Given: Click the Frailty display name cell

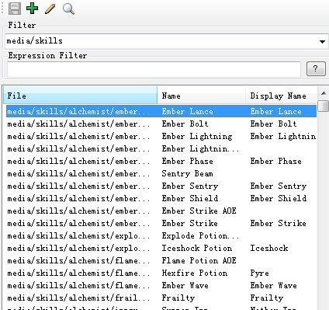Looking at the screenshot, I should [x=267, y=298].
